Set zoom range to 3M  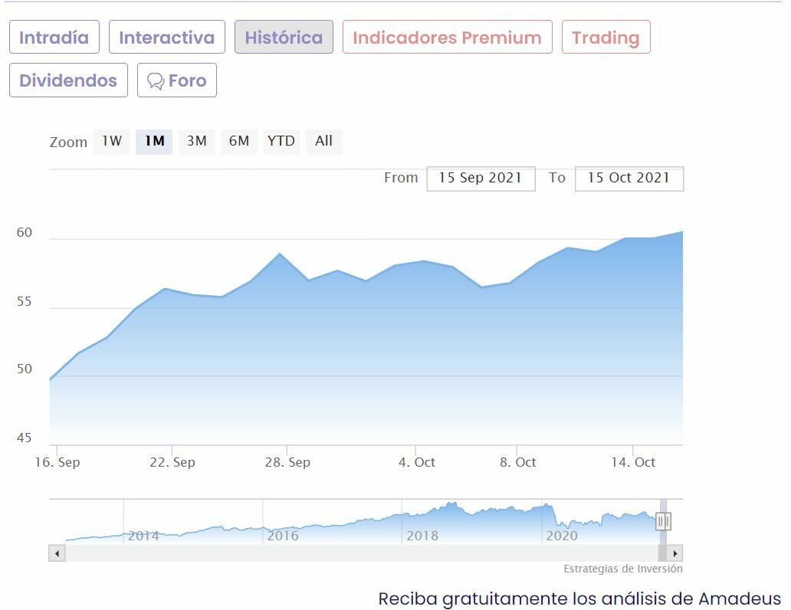click(x=197, y=141)
